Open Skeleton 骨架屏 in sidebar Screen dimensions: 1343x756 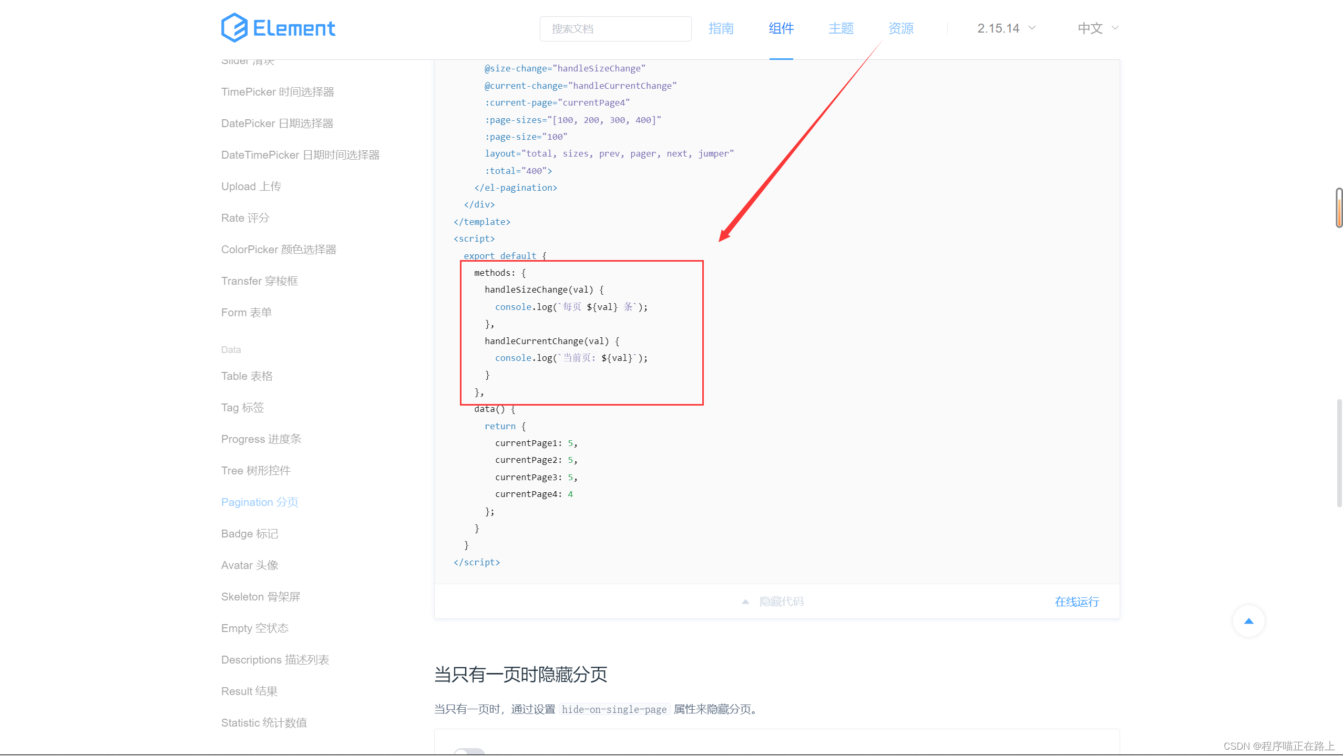pos(261,597)
